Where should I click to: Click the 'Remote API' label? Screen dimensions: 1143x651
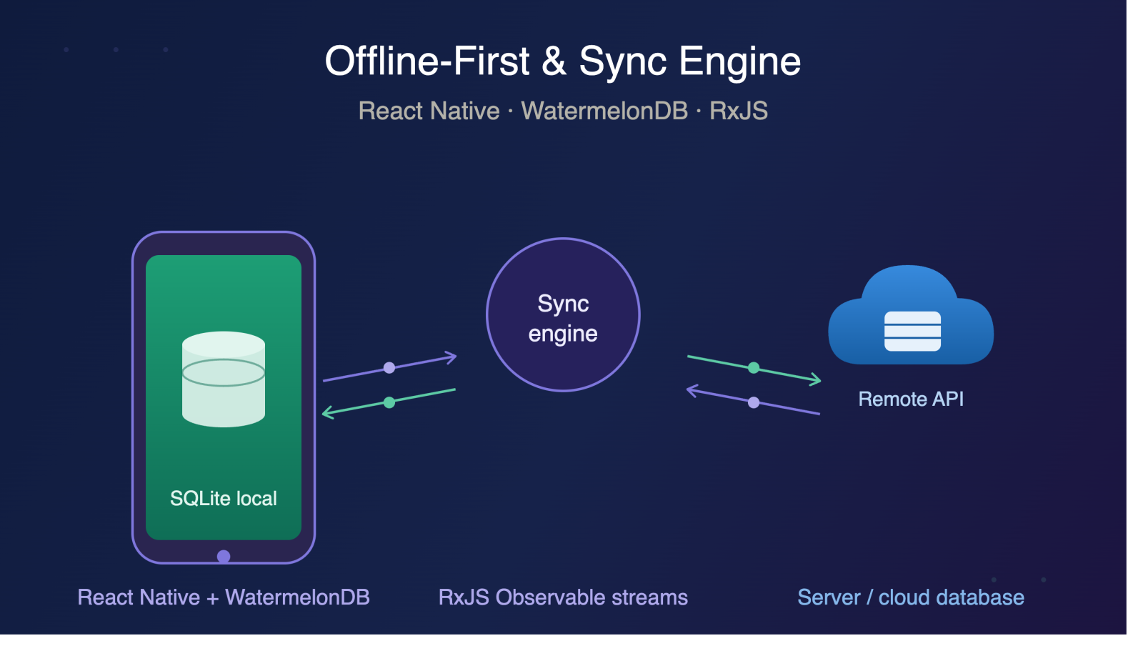911,399
